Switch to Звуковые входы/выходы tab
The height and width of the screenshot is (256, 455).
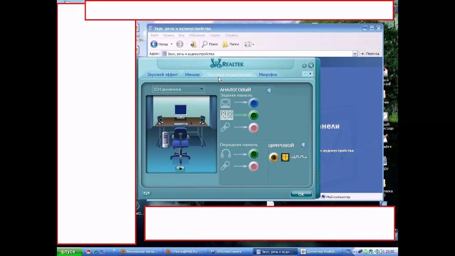(x=229, y=74)
